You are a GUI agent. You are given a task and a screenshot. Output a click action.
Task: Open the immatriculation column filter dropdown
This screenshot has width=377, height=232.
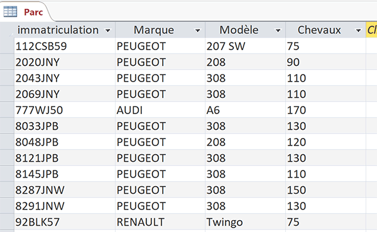108,31
